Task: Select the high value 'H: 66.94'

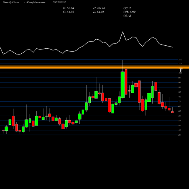Action: pos(99,8)
